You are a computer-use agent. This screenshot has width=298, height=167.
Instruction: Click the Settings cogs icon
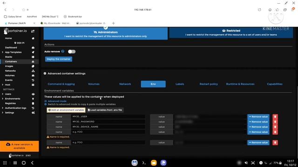[x=33, y=113]
